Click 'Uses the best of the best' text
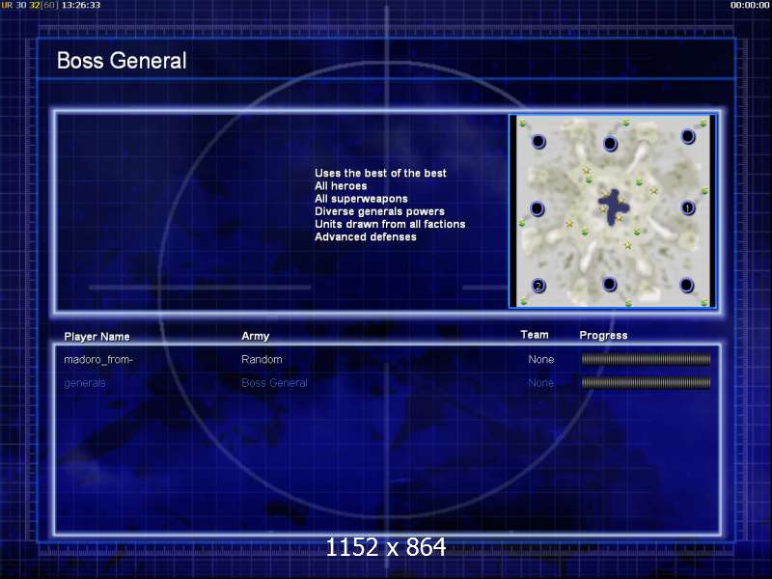 [x=380, y=174]
